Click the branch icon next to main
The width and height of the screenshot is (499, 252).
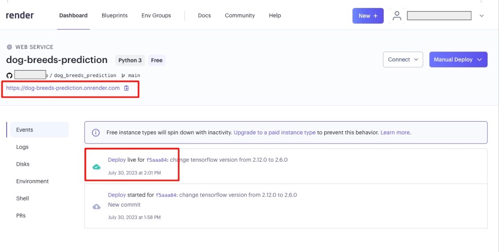tap(123, 75)
